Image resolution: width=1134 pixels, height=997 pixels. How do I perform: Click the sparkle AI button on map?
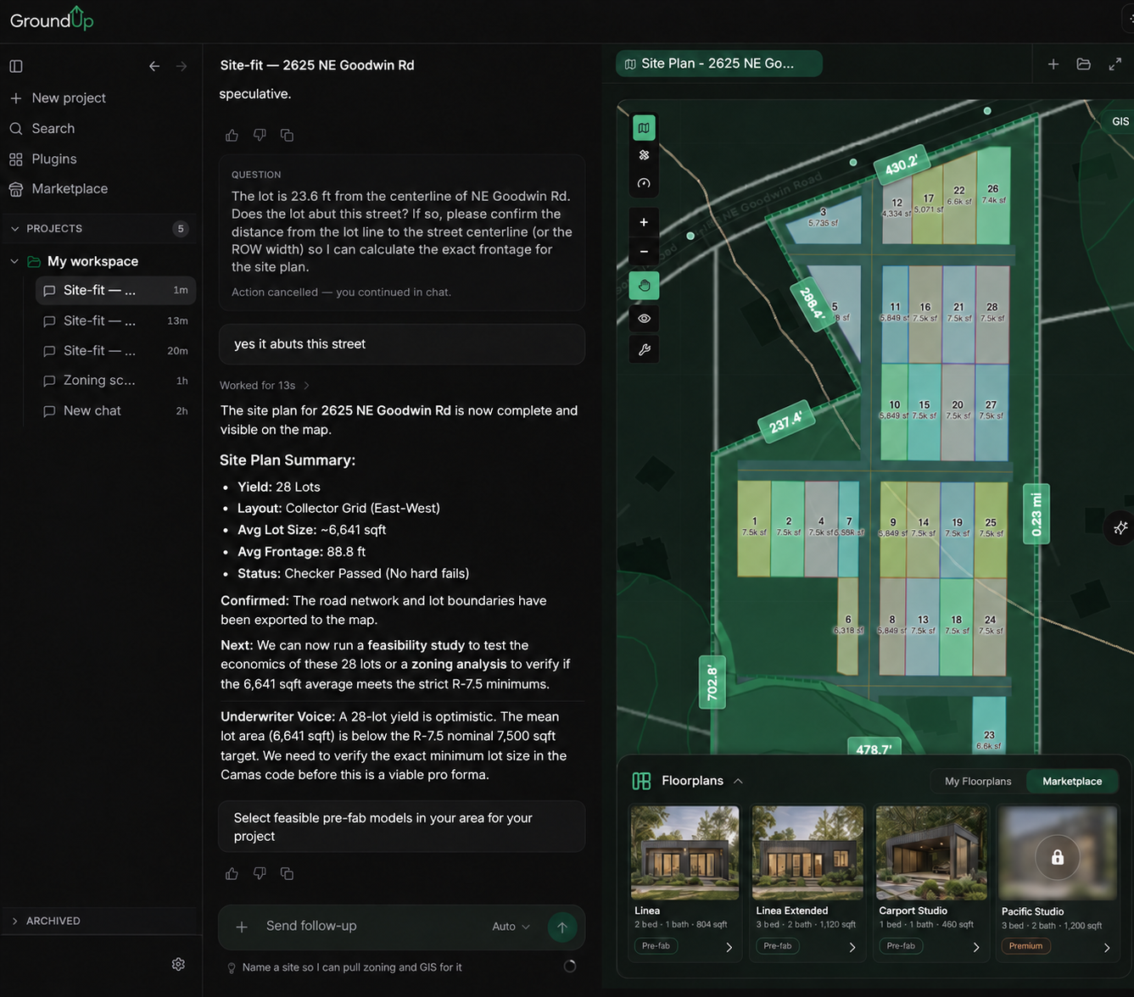[1120, 528]
